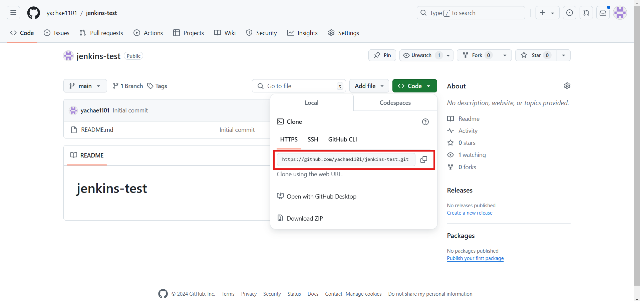Focus the Go to file search box
The width and height of the screenshot is (640, 301).
pos(299,86)
